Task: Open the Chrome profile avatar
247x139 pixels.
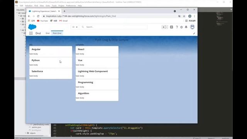Action: (x=190, y=16)
